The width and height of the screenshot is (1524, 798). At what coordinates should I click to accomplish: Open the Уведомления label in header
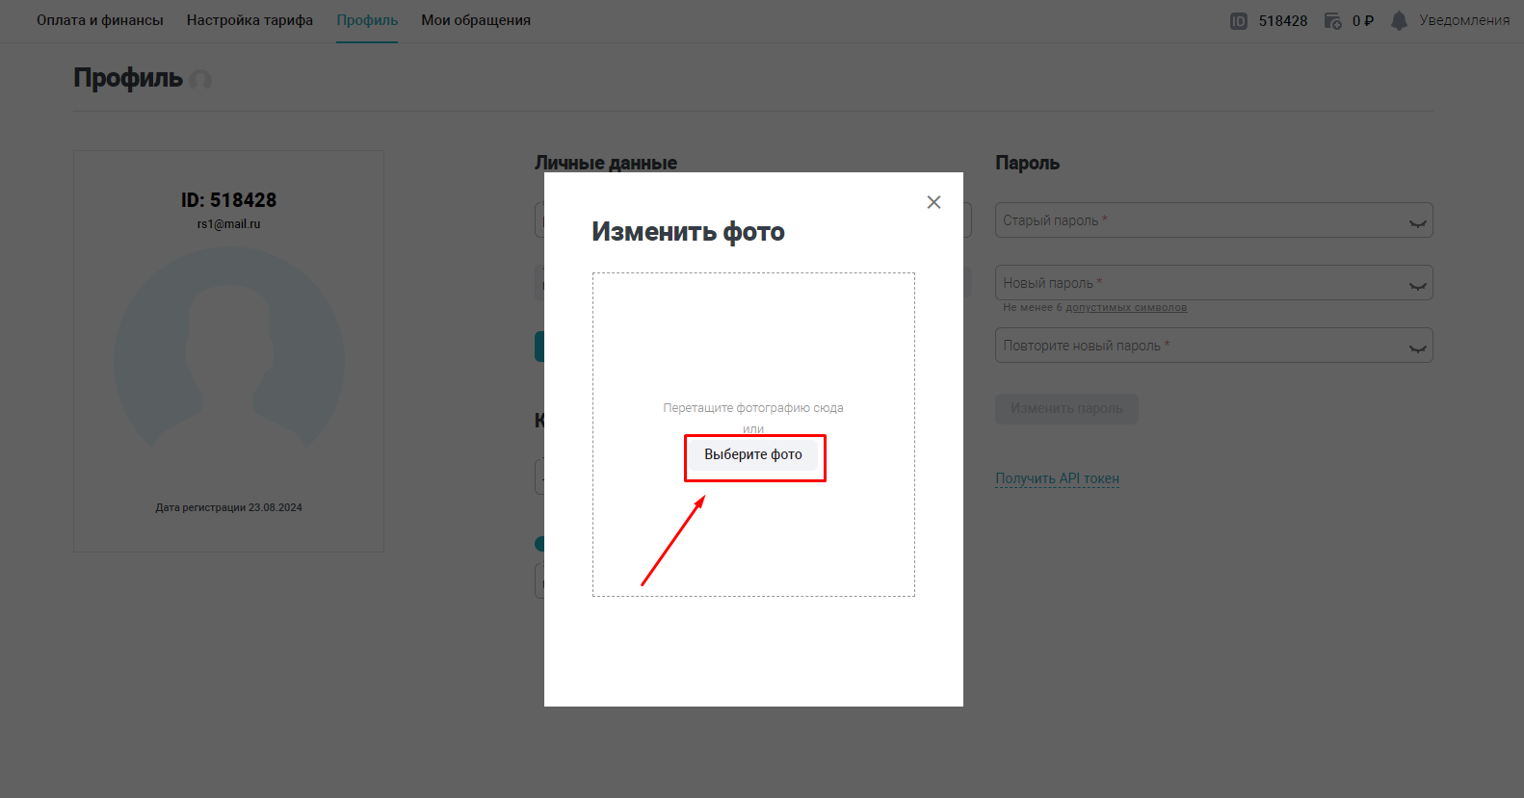pos(1464,20)
